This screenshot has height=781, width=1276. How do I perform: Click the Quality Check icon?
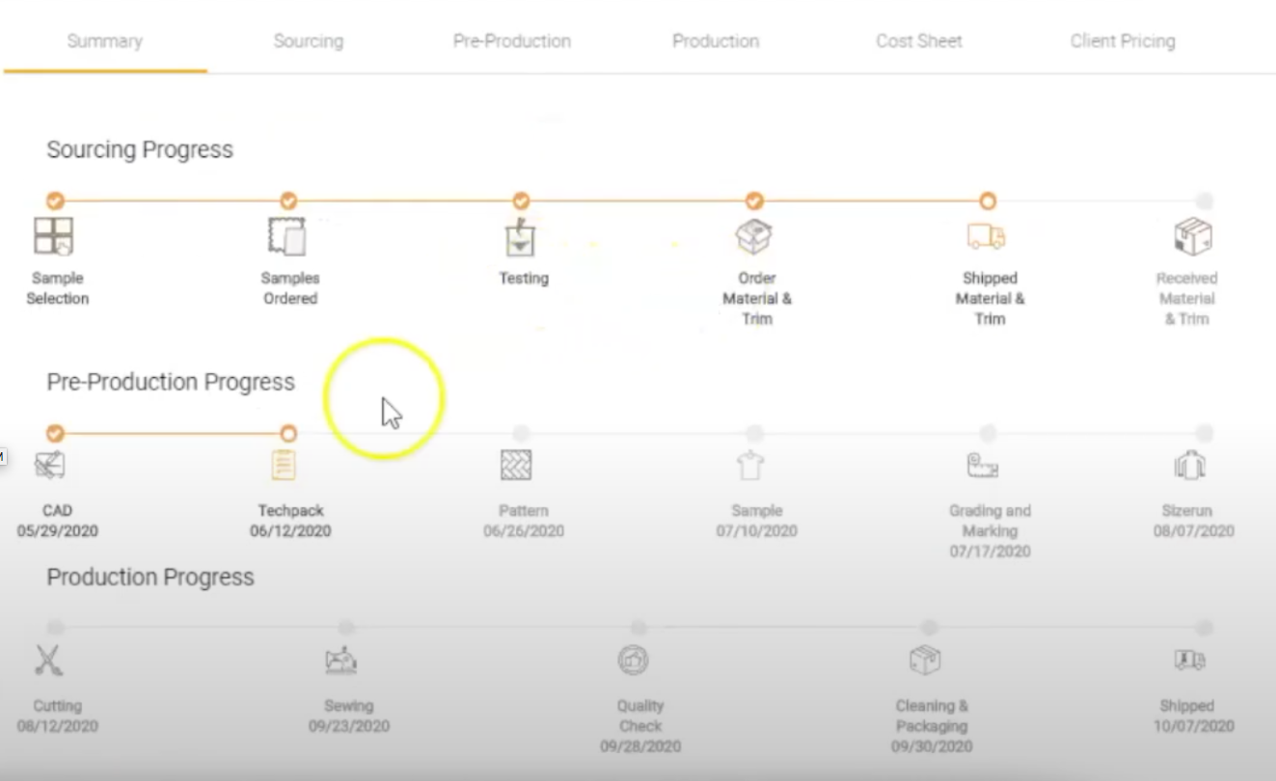[633, 660]
